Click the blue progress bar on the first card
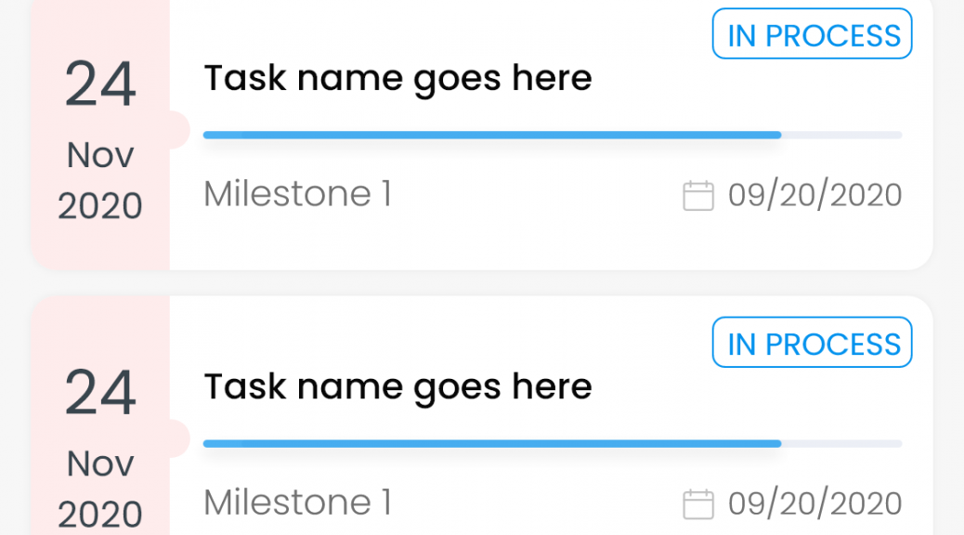This screenshot has width=964, height=535. (492, 135)
